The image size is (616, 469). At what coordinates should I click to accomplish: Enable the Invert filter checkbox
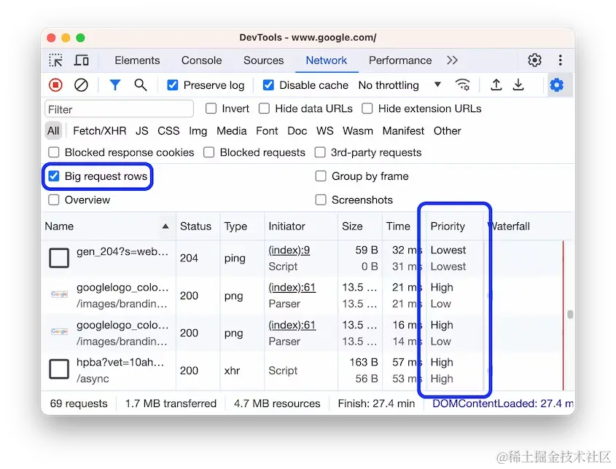pos(211,109)
